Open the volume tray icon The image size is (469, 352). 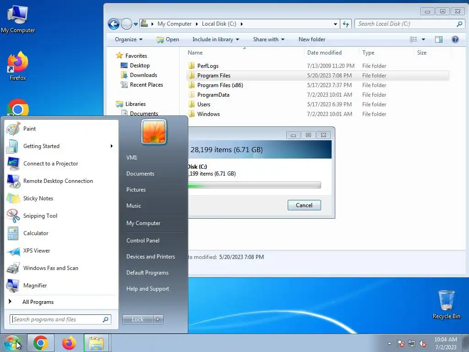click(423, 344)
